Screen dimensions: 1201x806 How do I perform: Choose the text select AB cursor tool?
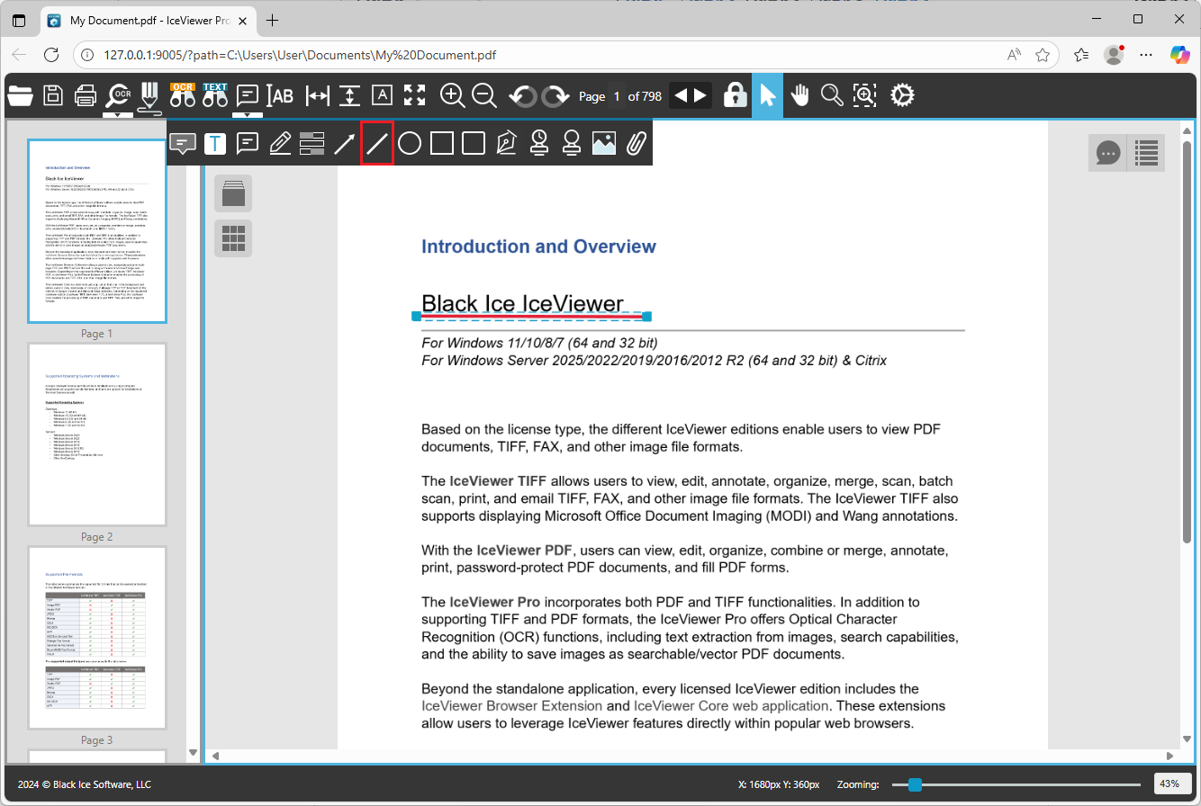click(280, 95)
